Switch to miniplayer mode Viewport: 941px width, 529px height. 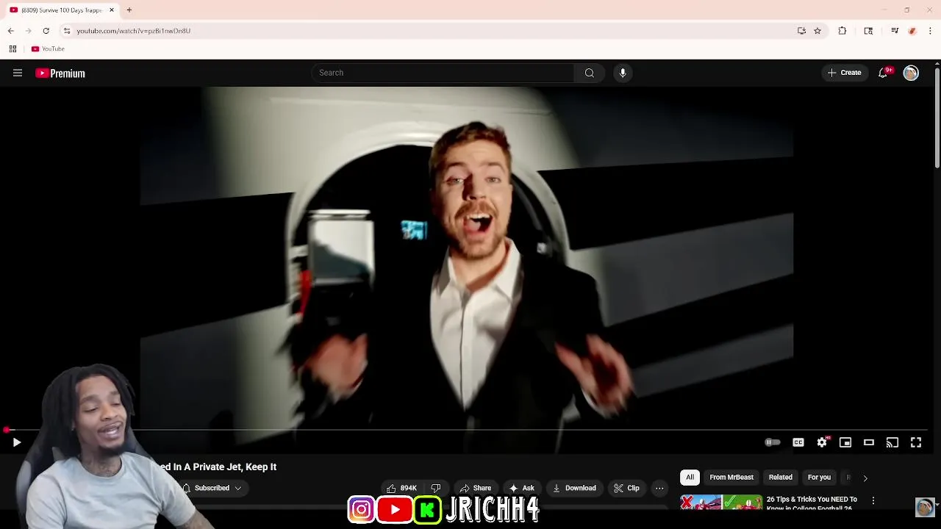[845, 442]
